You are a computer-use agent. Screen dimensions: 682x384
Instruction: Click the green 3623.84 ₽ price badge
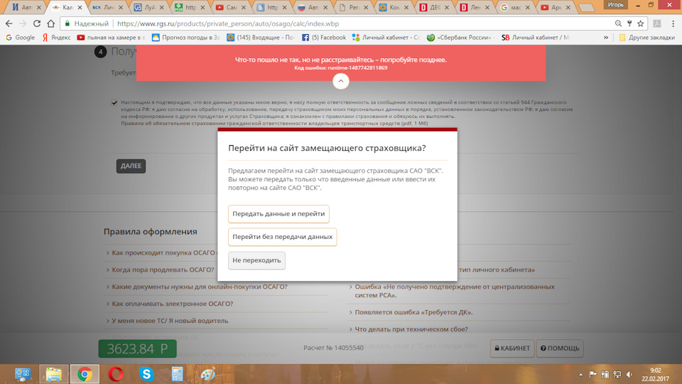click(137, 348)
